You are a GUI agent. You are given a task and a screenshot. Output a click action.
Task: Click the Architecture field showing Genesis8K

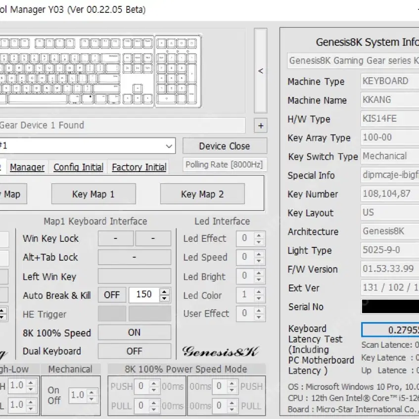tap(390, 231)
